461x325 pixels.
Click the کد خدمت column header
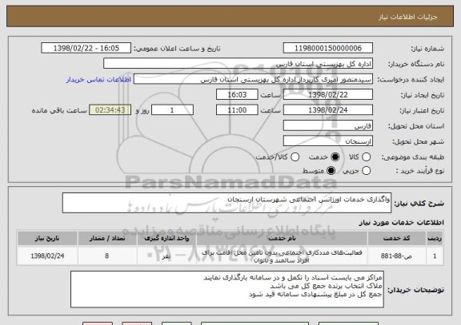click(x=397, y=239)
